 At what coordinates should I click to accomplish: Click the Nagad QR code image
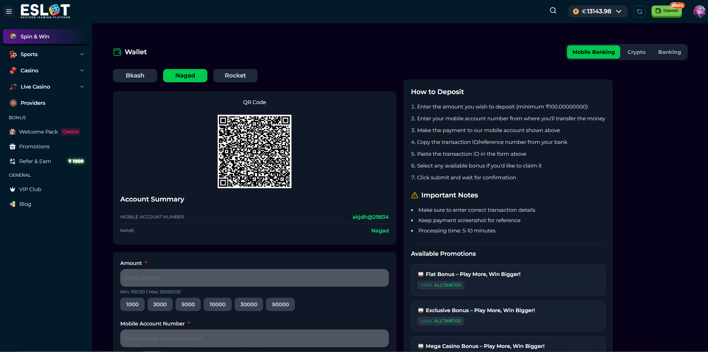tap(255, 151)
